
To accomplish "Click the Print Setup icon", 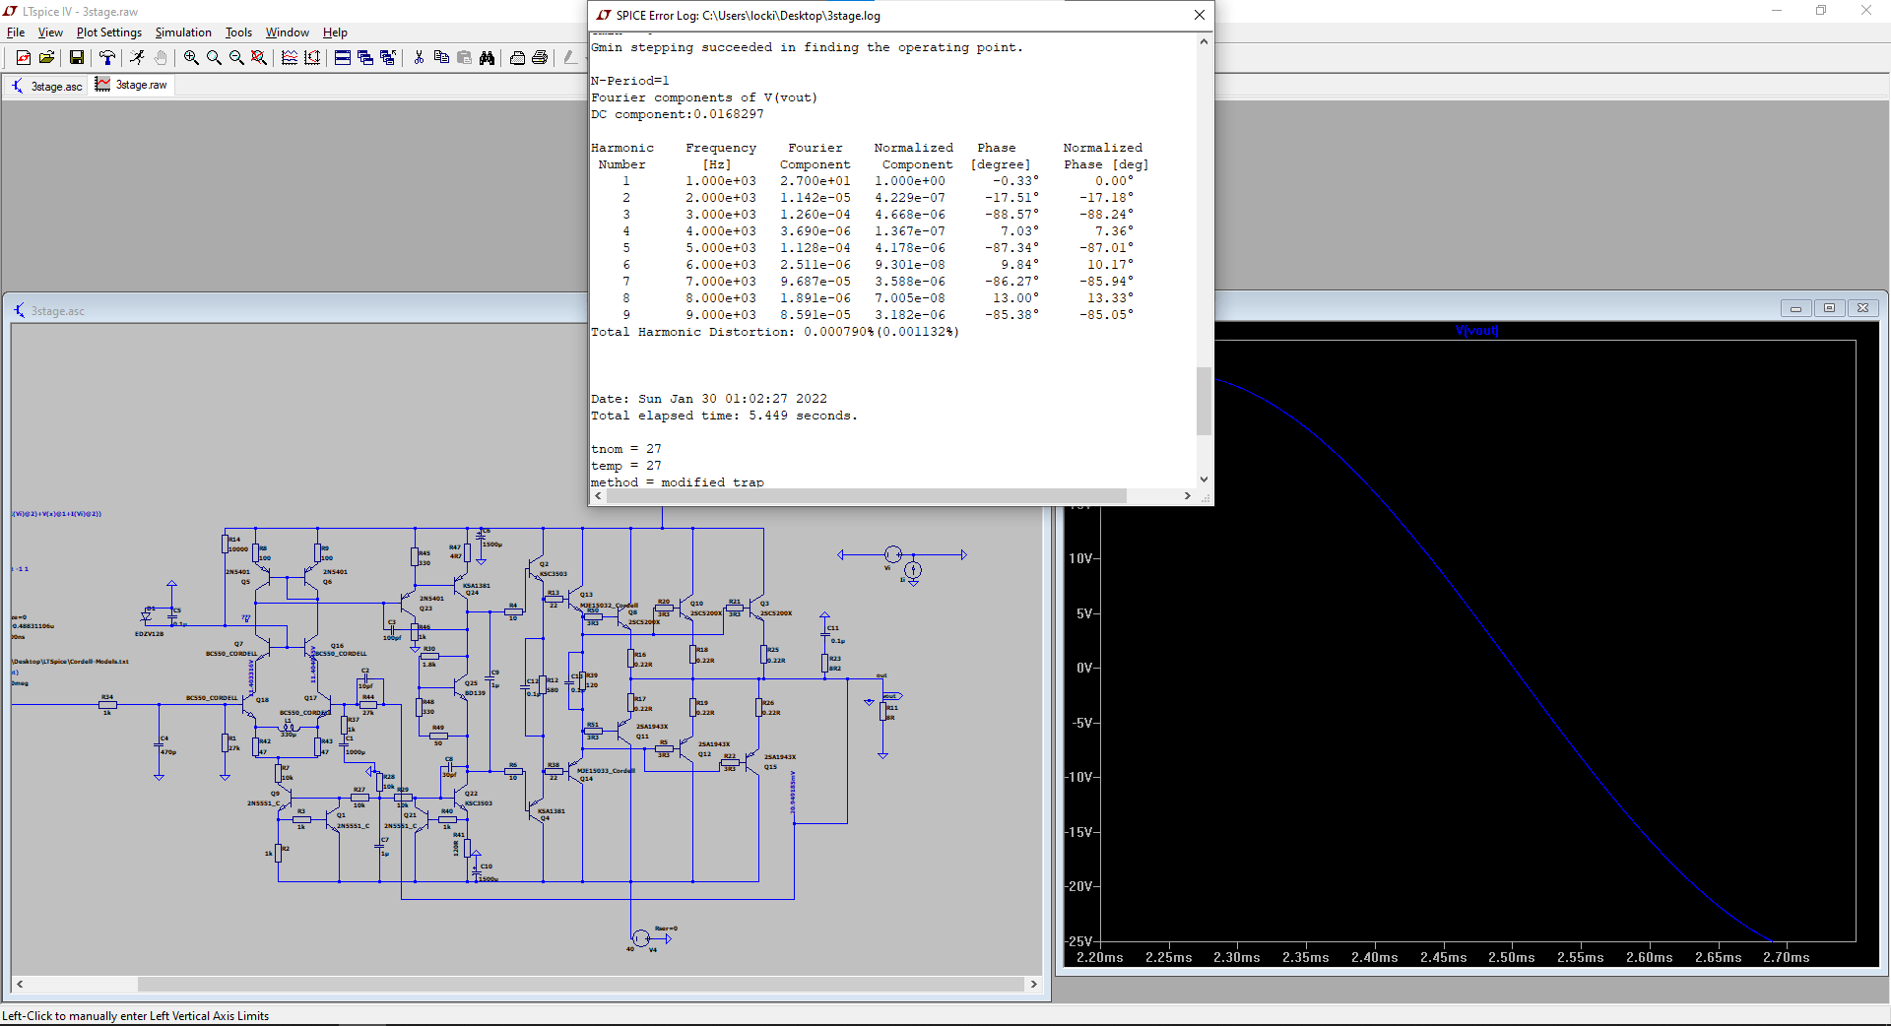I will (x=517, y=58).
